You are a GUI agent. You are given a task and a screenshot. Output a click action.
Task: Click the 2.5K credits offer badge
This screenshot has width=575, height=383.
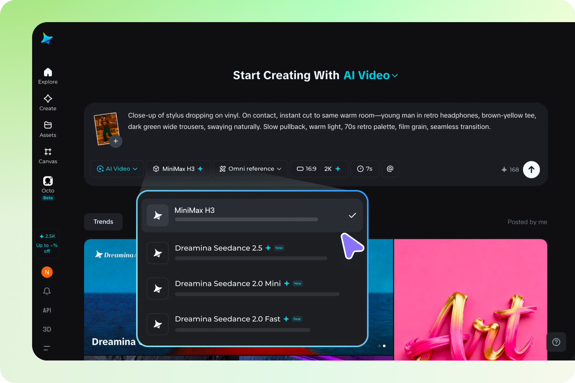(47, 244)
